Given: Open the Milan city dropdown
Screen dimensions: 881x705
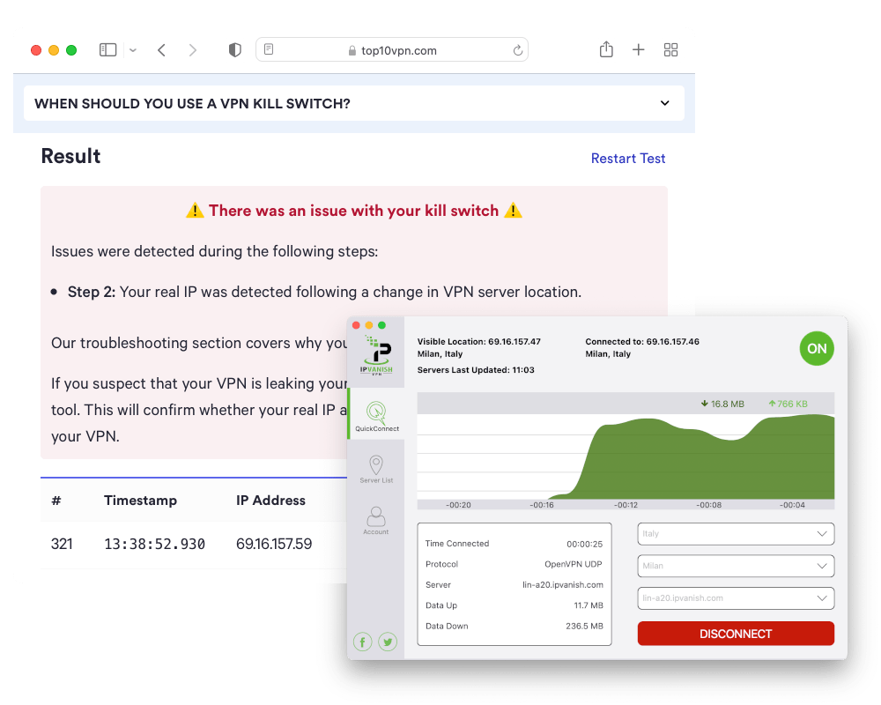Looking at the screenshot, I should pos(736,566).
